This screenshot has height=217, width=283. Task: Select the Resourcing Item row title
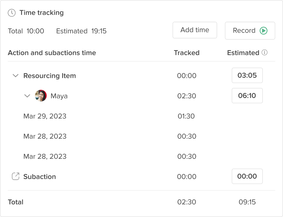(x=50, y=76)
